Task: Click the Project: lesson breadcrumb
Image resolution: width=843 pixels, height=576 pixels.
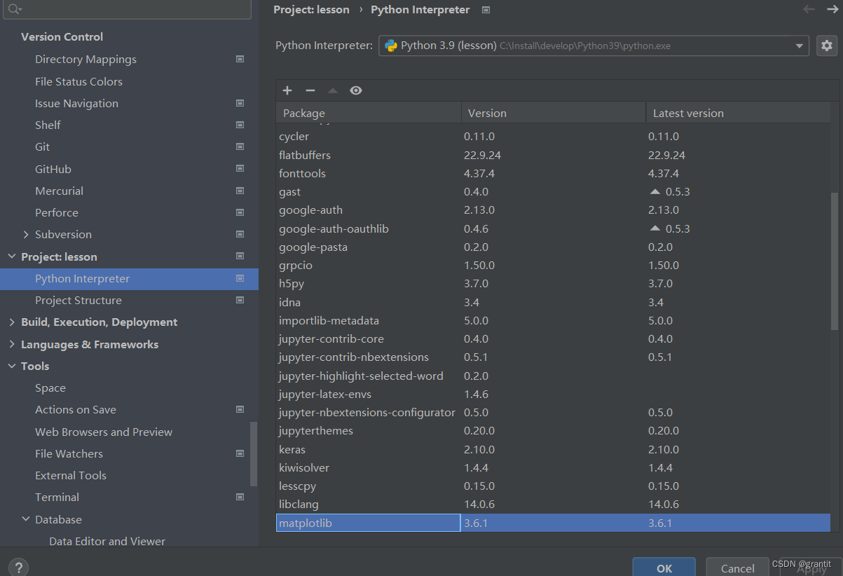Action: tap(311, 10)
